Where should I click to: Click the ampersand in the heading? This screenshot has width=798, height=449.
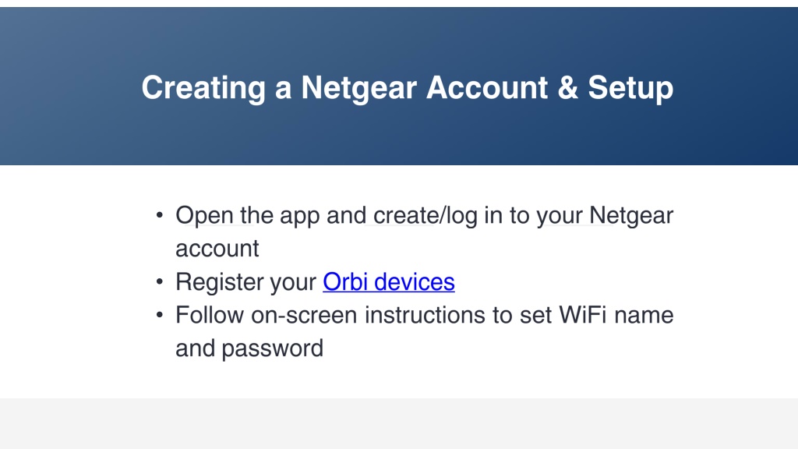pos(568,88)
